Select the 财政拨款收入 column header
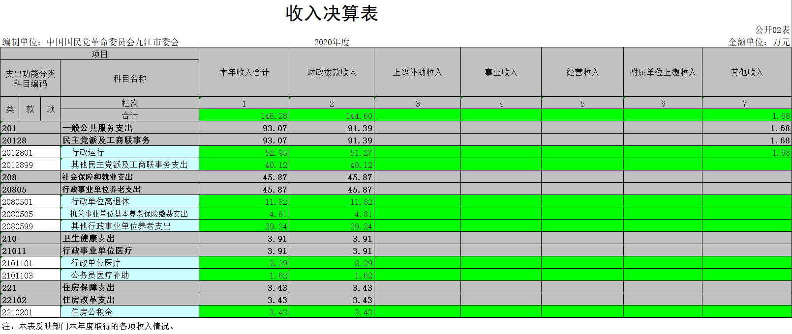 tap(332, 72)
